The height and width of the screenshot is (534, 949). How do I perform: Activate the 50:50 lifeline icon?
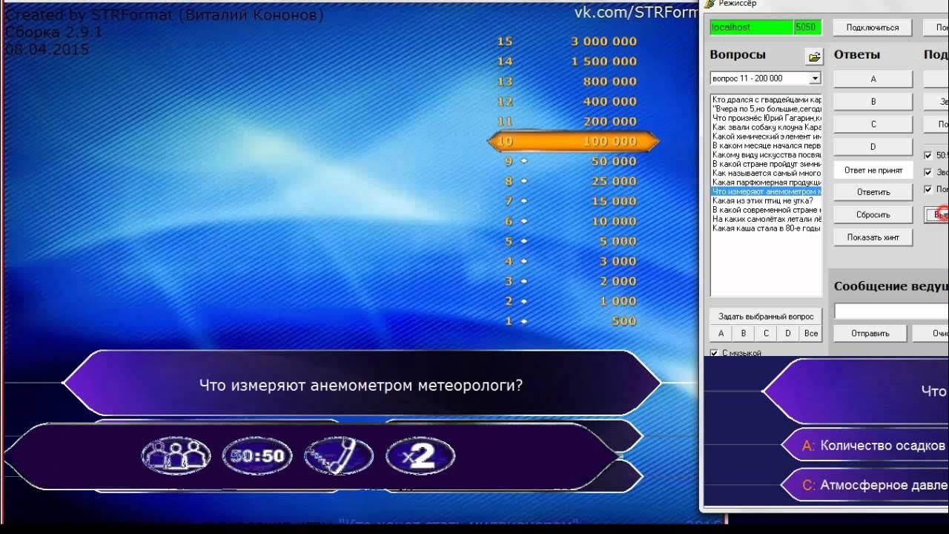pyautogui.click(x=257, y=455)
